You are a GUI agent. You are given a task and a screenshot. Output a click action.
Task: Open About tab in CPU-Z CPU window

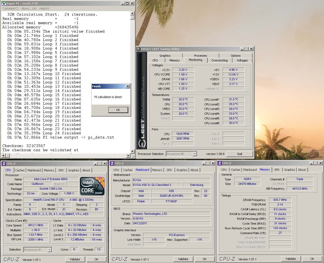[86, 170]
